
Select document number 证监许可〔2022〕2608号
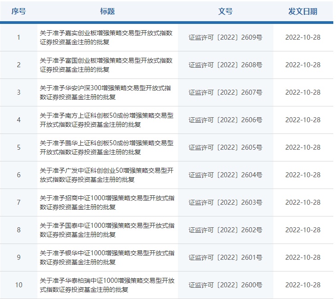(226, 65)
